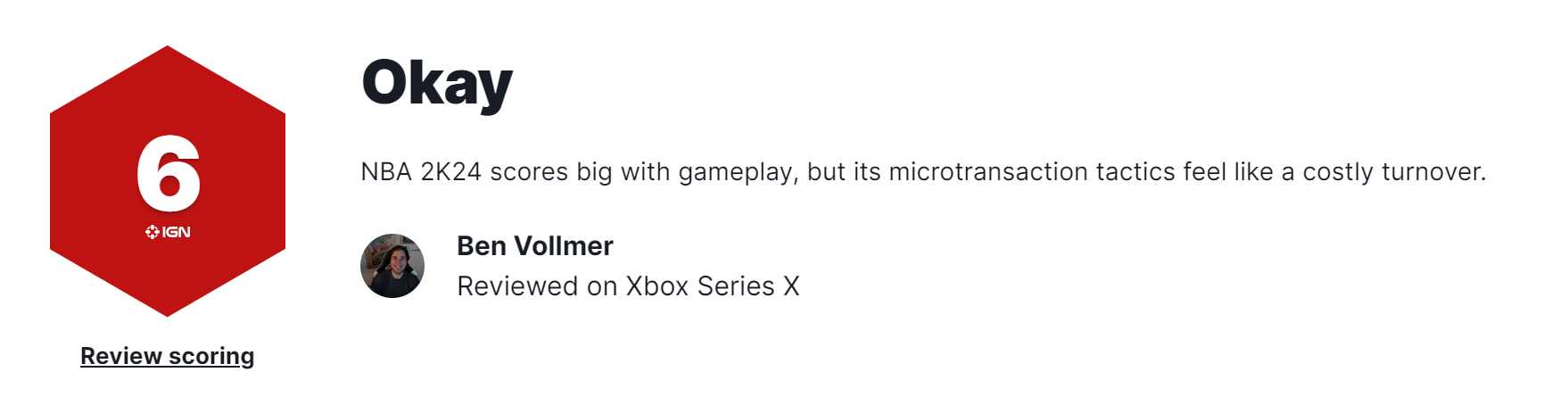Click the word 'Review' in underlined link
This screenshot has height=397, width=1552.
click(121, 356)
